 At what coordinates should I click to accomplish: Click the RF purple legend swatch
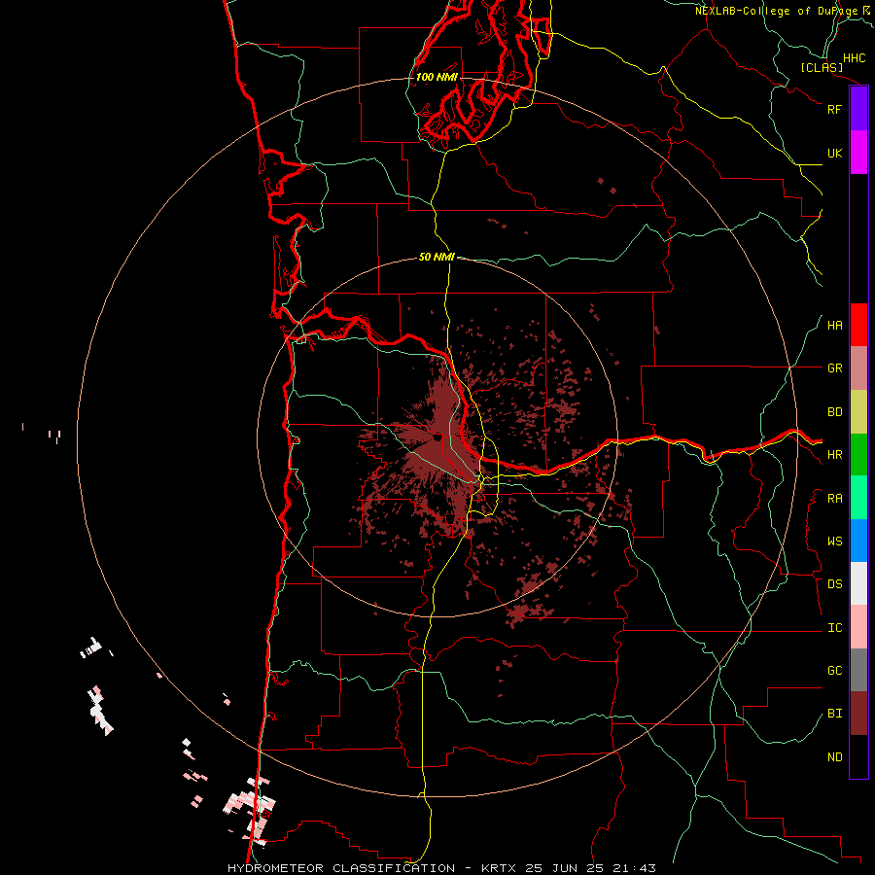[x=858, y=109]
